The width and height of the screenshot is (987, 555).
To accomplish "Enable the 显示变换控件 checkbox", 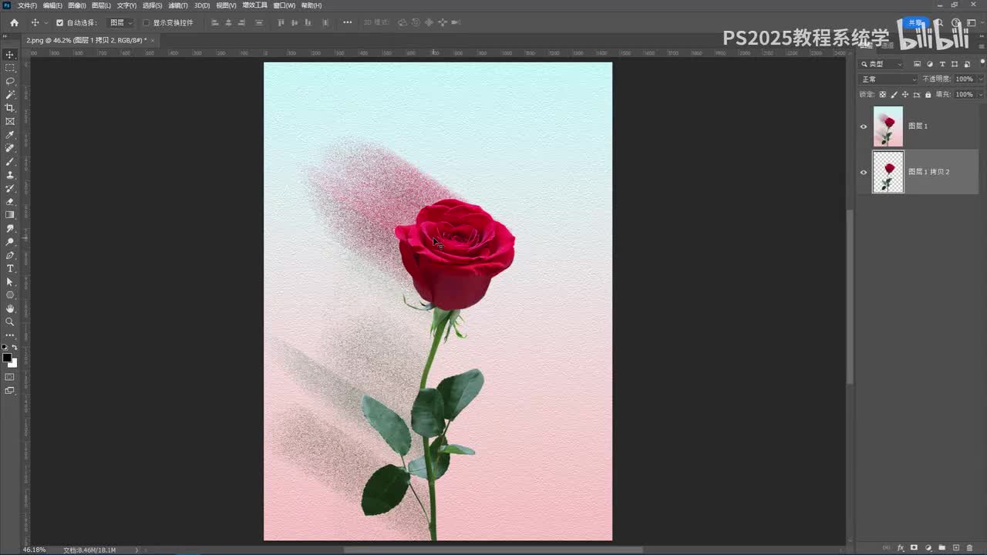I will (146, 23).
